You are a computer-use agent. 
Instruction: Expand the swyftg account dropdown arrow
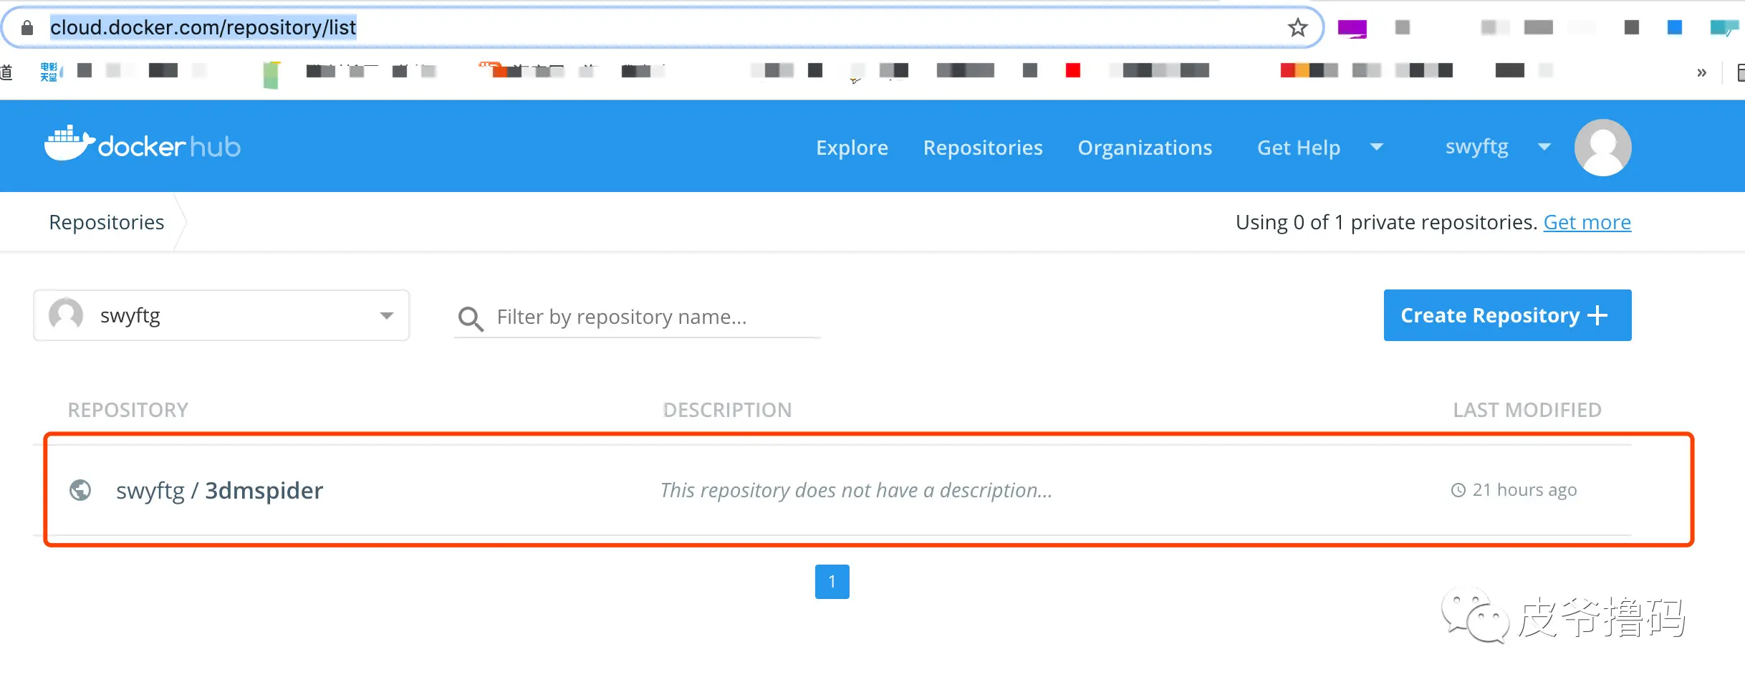pos(1544,147)
